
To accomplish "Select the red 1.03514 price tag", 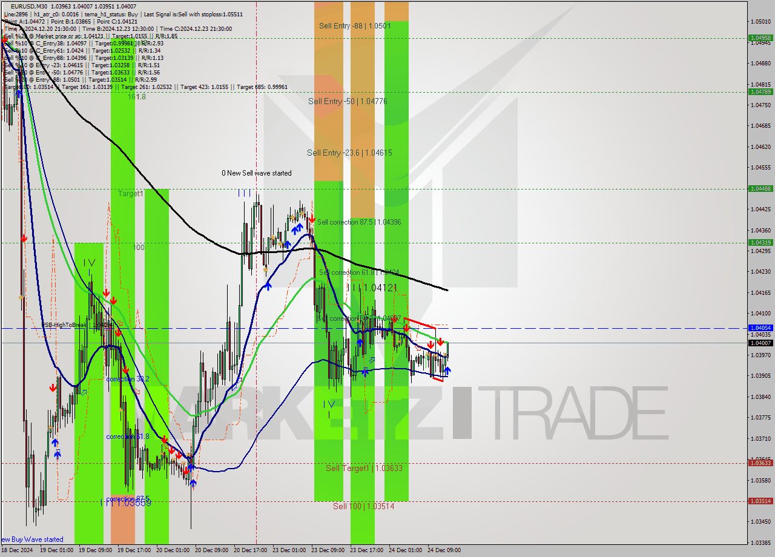I will [x=760, y=501].
